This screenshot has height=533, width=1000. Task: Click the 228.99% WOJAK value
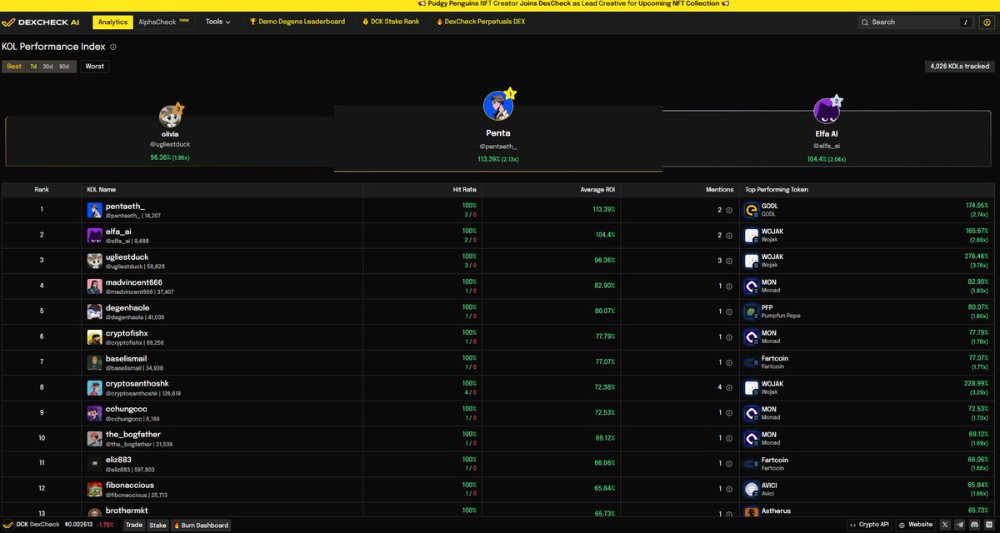click(976, 384)
